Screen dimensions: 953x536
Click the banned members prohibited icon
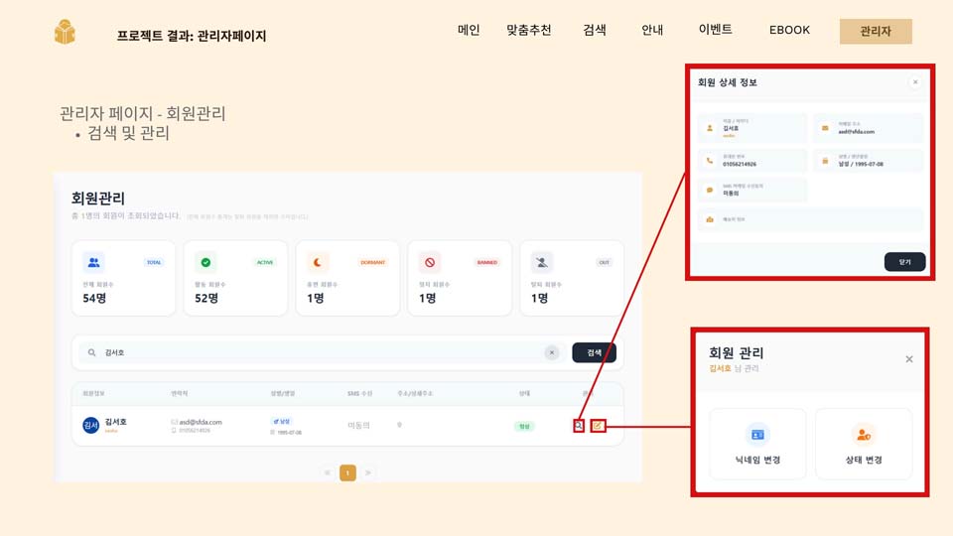tap(430, 263)
